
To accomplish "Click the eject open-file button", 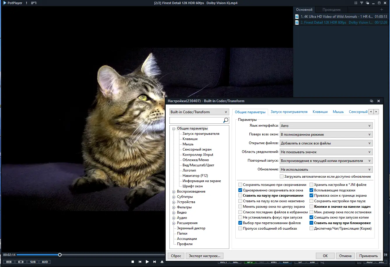I will (162, 262).
